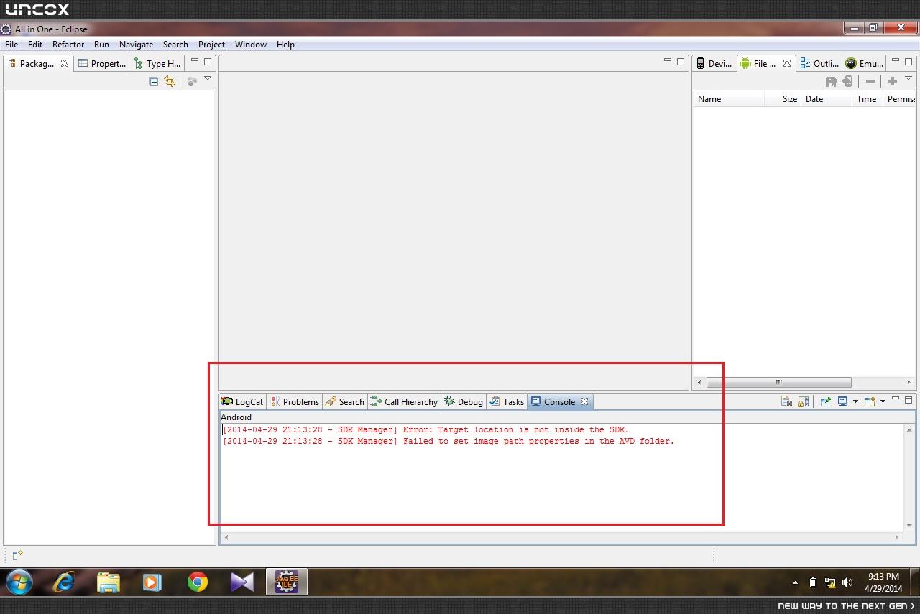Open the Open Console dropdown arrow
The height and width of the screenshot is (614, 920).
(x=883, y=401)
